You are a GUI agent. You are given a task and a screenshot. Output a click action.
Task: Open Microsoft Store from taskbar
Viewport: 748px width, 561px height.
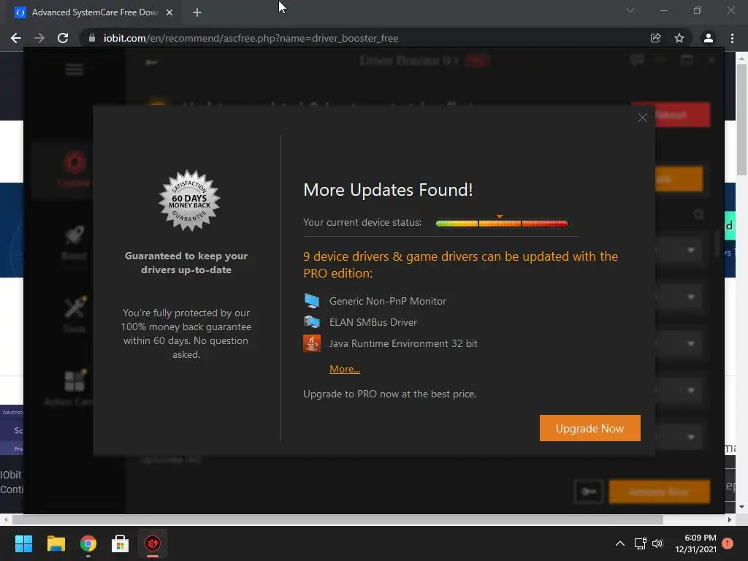(x=121, y=543)
